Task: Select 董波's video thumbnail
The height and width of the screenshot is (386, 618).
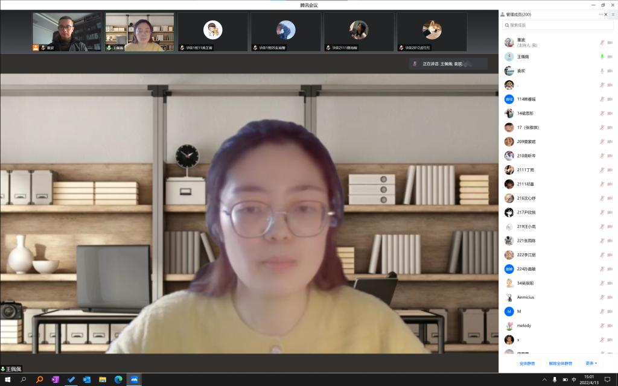Action: coord(67,32)
